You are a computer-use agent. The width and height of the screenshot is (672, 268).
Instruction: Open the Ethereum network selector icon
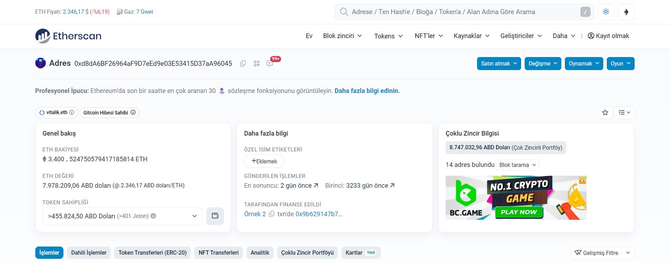tap(626, 12)
